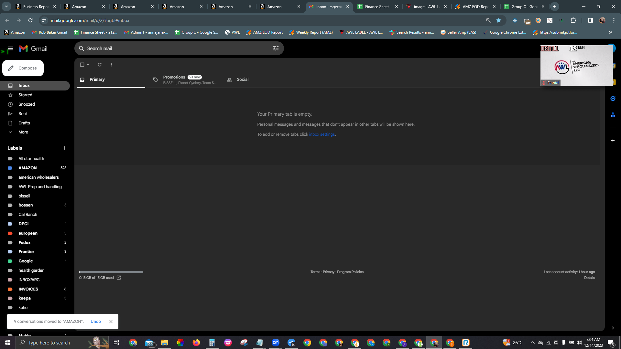Click the inbox settings link

coord(322,134)
